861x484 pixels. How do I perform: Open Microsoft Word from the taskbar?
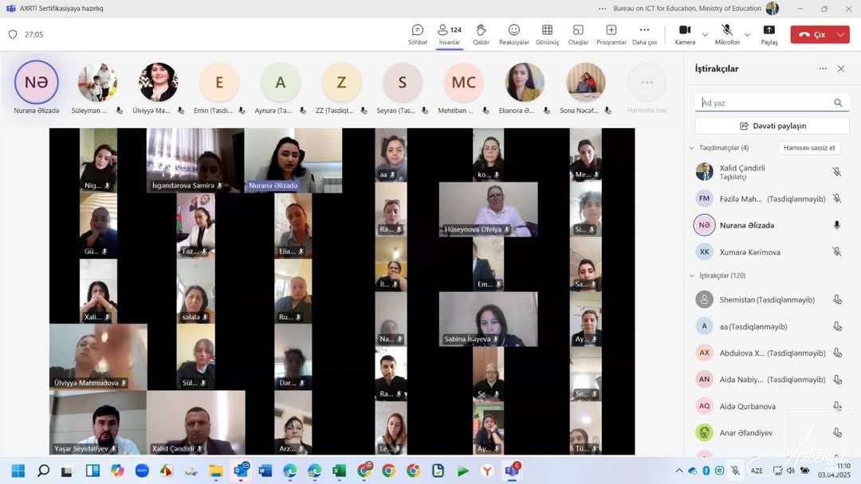pyautogui.click(x=265, y=470)
